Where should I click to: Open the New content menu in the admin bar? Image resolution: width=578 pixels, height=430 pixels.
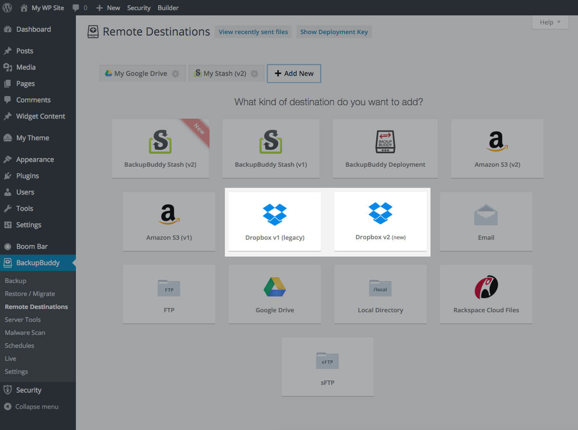[108, 8]
